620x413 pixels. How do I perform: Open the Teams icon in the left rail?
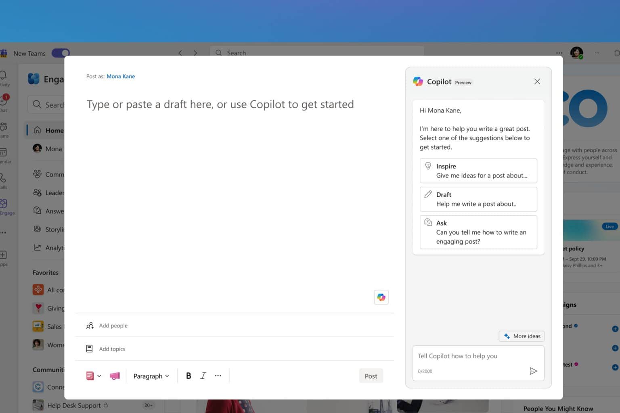pyautogui.click(x=3, y=129)
